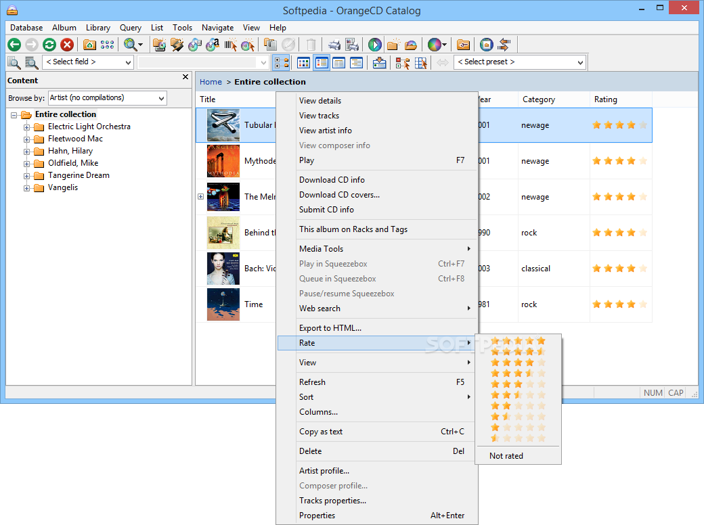Open the globe magnifier search icon

(133, 45)
